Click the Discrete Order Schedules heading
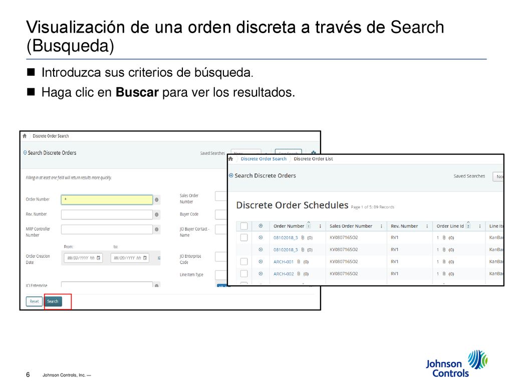The height and width of the screenshot is (385, 513). [x=292, y=205]
